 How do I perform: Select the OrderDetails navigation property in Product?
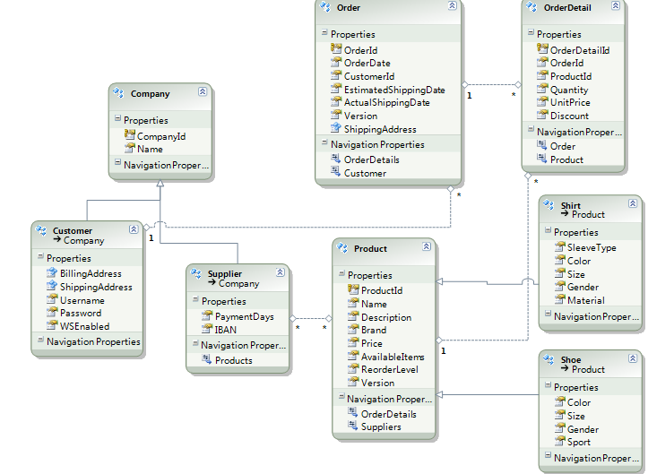point(388,414)
